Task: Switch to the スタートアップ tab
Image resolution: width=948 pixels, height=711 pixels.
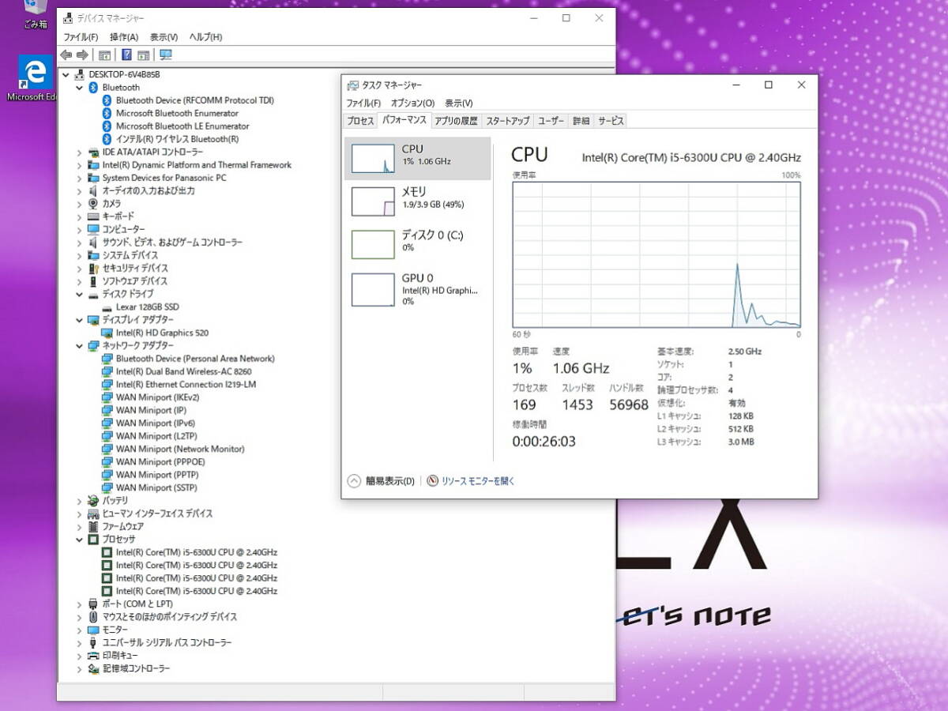Action: pos(508,121)
